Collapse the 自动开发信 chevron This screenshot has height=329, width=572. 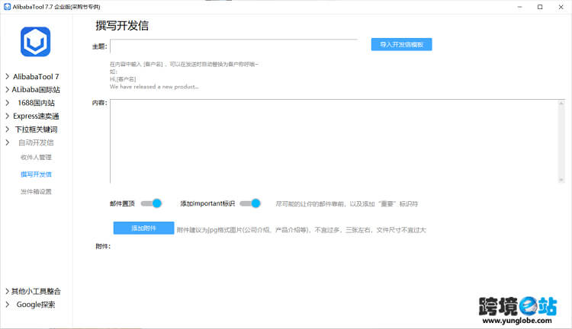tap(8, 142)
